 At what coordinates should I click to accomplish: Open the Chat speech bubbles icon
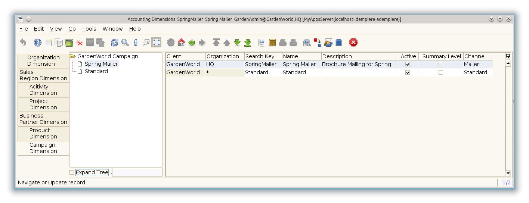coord(146,43)
